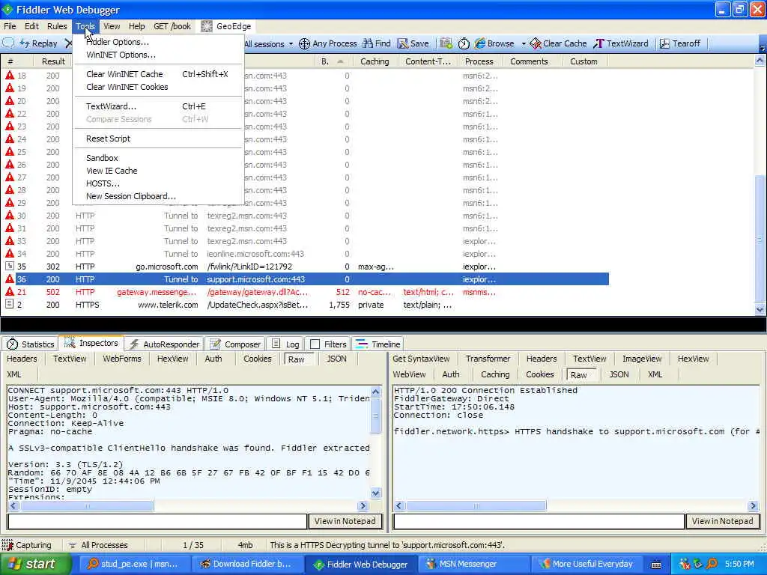767x575 pixels.
Task: Sort by the Body column arrow
Action: click(341, 61)
